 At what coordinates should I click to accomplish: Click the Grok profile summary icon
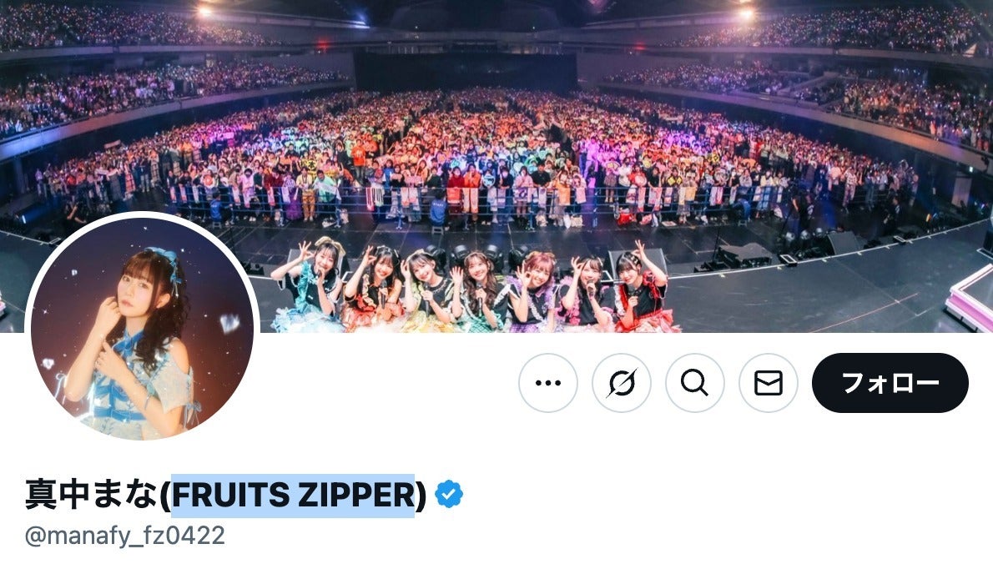pos(622,383)
